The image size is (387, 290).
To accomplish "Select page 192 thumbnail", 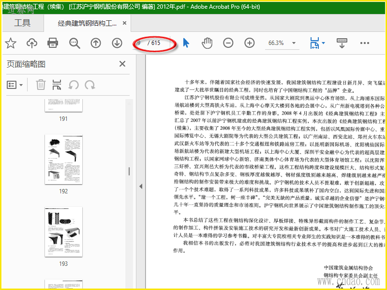I will pos(64,159).
